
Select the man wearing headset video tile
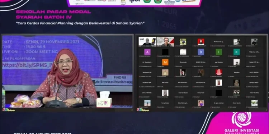point(165,42)
